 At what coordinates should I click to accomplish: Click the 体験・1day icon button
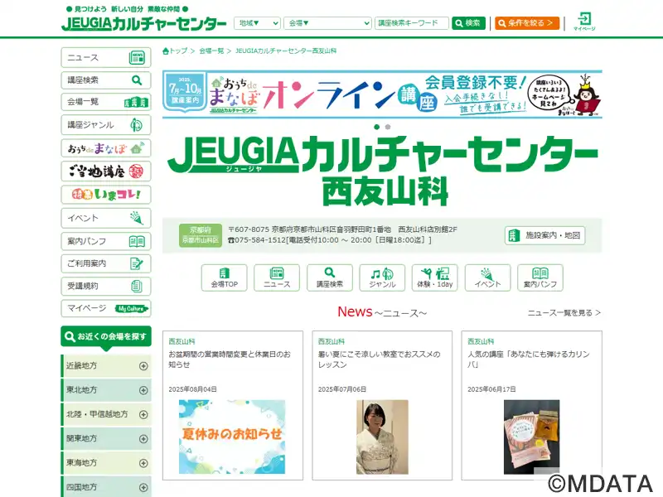434,277
